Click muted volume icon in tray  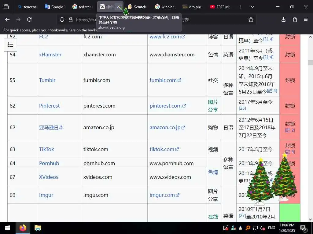click(262, 228)
